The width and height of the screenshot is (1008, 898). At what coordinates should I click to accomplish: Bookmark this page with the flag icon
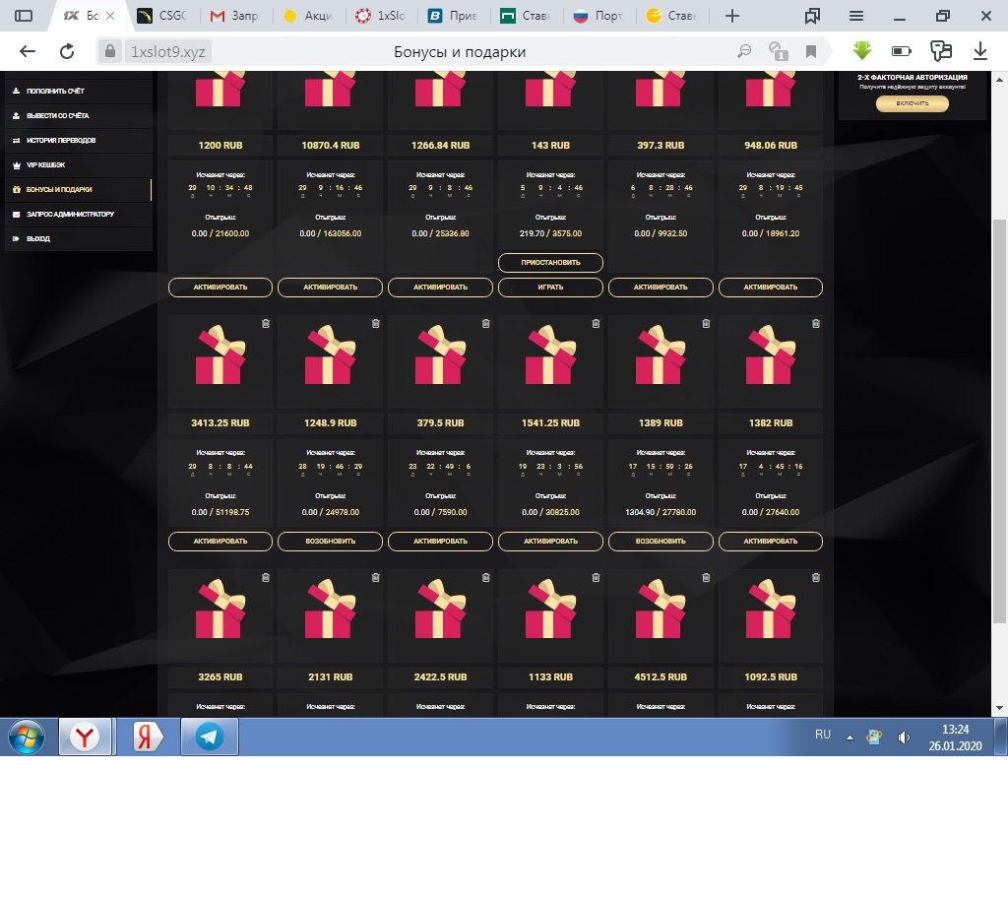811,51
